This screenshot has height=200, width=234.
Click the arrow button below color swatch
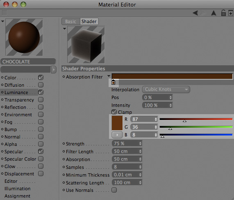tap(117, 135)
